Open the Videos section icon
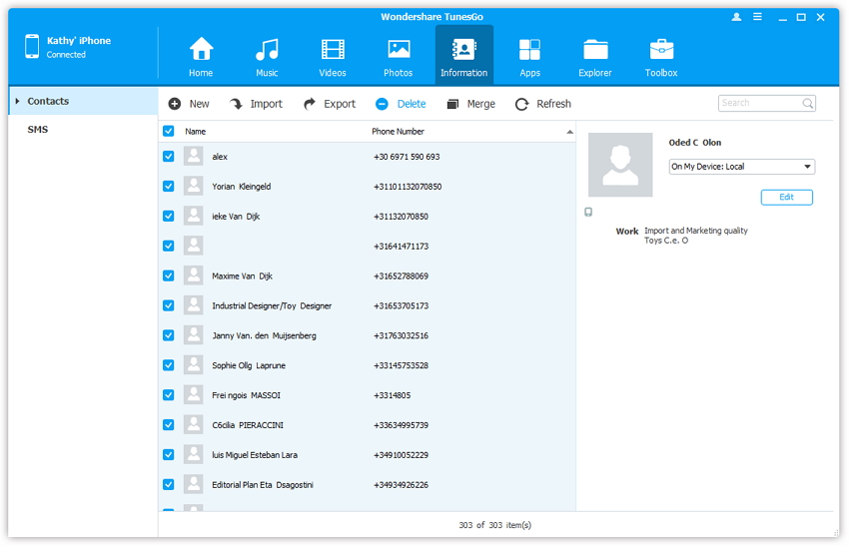Screen dimensions: 849x546 (333, 56)
